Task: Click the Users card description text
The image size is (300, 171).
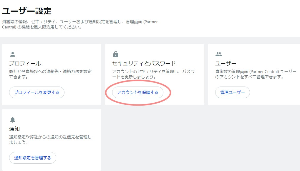Action: point(256,74)
